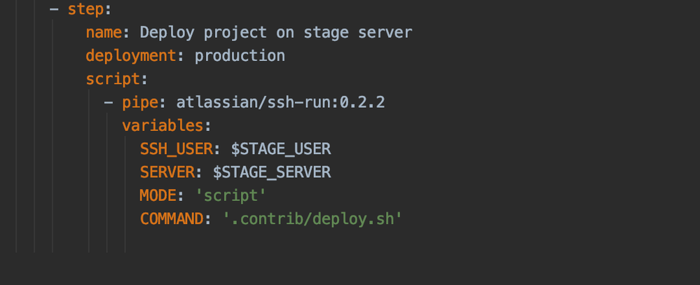This screenshot has height=285, width=700.
Task: Click the 'variables' key
Action: tap(163, 126)
